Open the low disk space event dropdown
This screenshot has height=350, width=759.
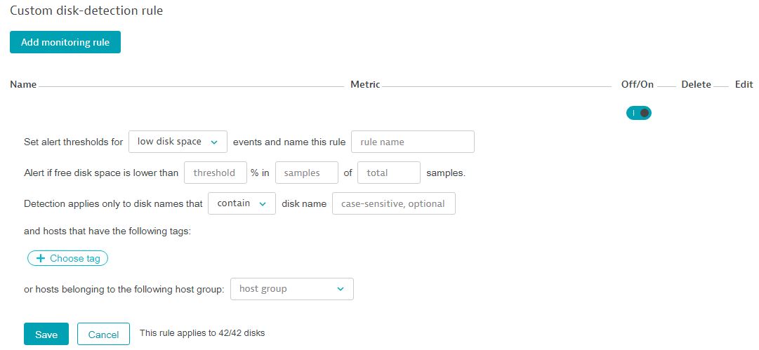[178, 142]
